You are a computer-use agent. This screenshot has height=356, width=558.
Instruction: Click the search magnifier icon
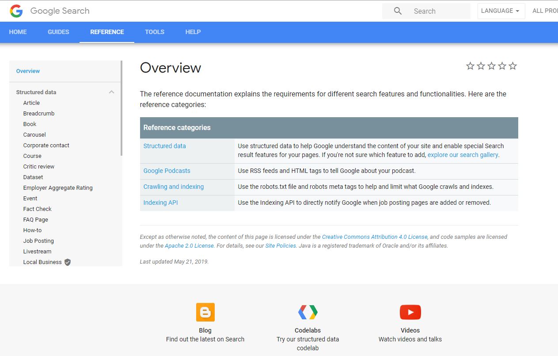click(x=398, y=11)
